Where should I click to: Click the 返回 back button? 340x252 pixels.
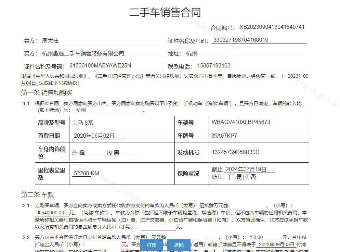pos(179,245)
